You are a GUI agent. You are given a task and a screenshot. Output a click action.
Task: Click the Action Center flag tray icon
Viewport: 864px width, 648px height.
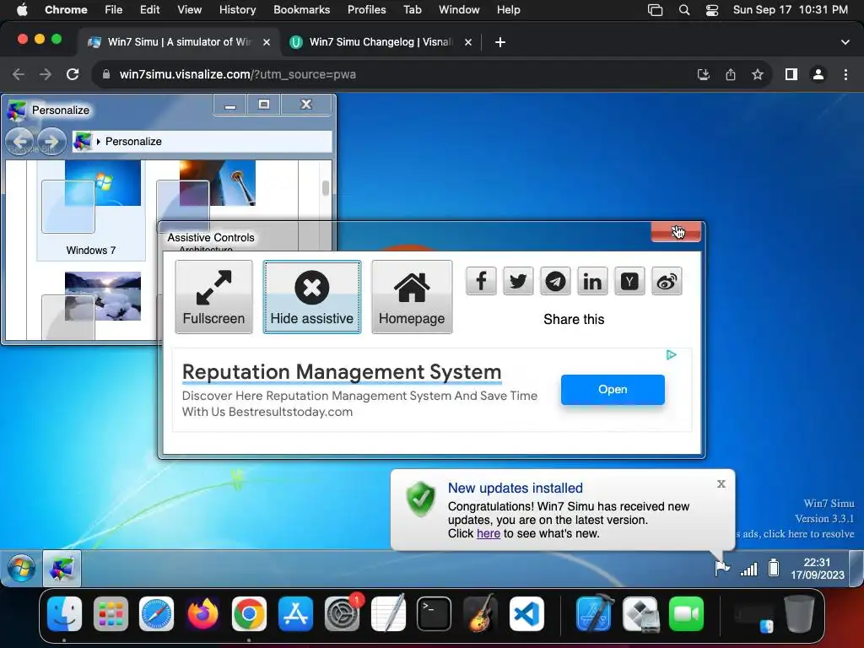[721, 568]
